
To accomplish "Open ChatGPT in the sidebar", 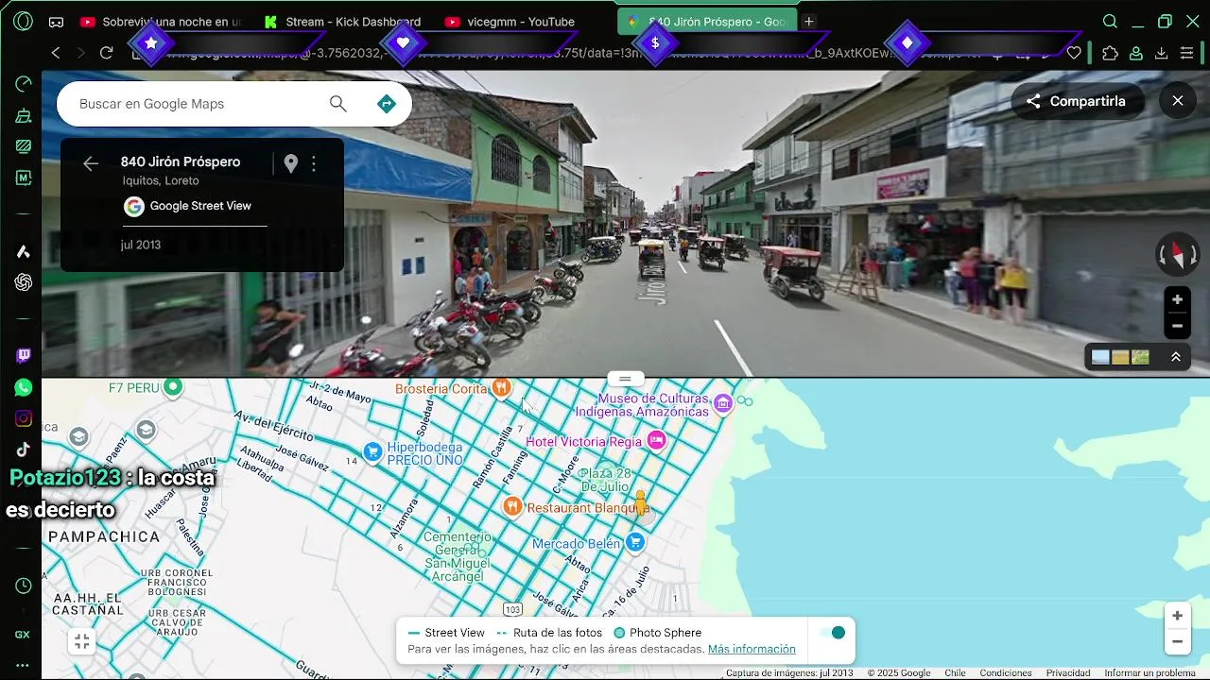I will [x=24, y=282].
